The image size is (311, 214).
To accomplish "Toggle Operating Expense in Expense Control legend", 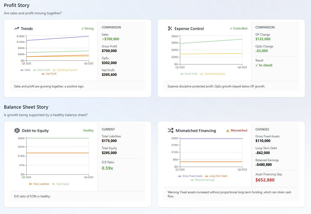I will tap(212, 74).
